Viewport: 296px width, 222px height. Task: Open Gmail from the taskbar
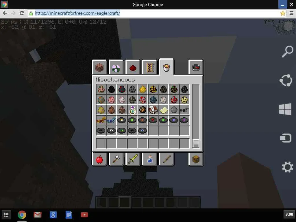37,215
